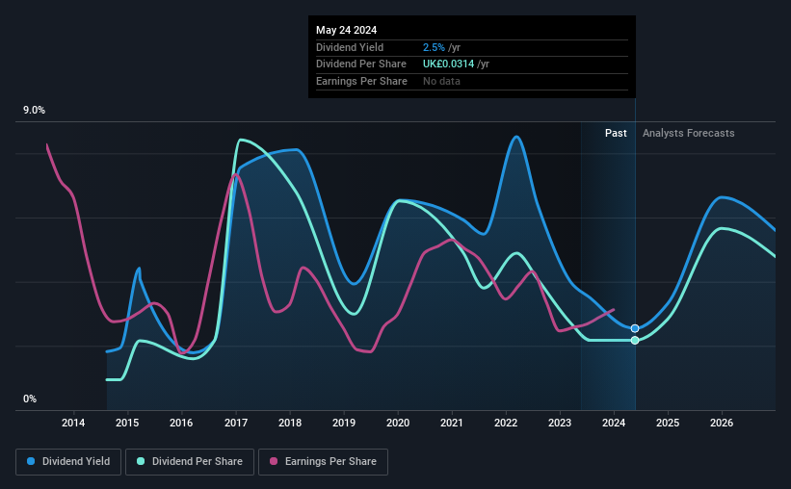This screenshot has height=489, width=791.
Task: Click the May 24 2024 tooltip date
Action: pyautogui.click(x=346, y=30)
